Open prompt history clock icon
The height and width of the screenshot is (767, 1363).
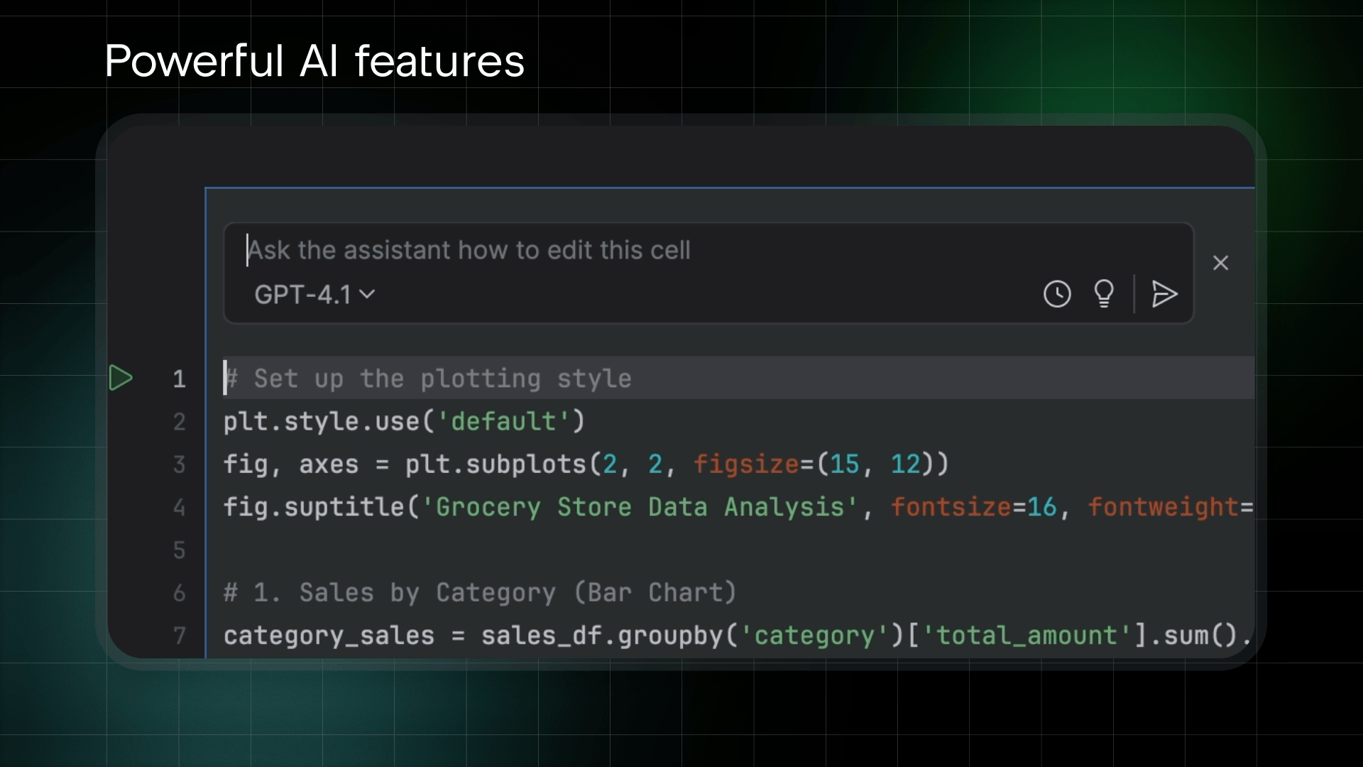(x=1057, y=294)
